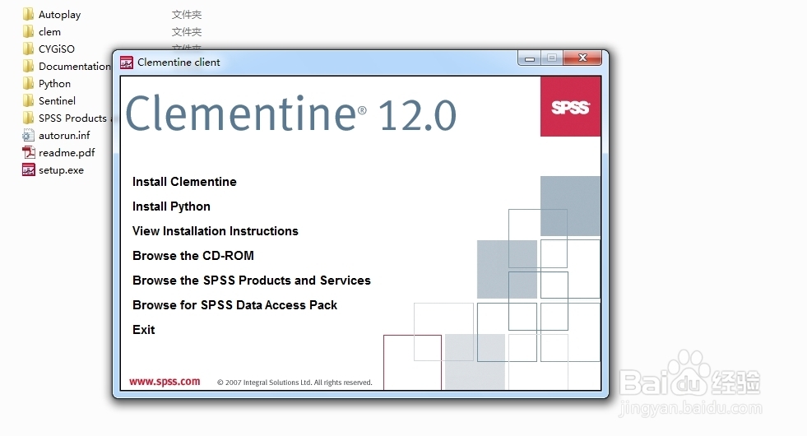The height and width of the screenshot is (436, 807).
Task: Click the Python folder icon
Action: pyautogui.click(x=28, y=83)
